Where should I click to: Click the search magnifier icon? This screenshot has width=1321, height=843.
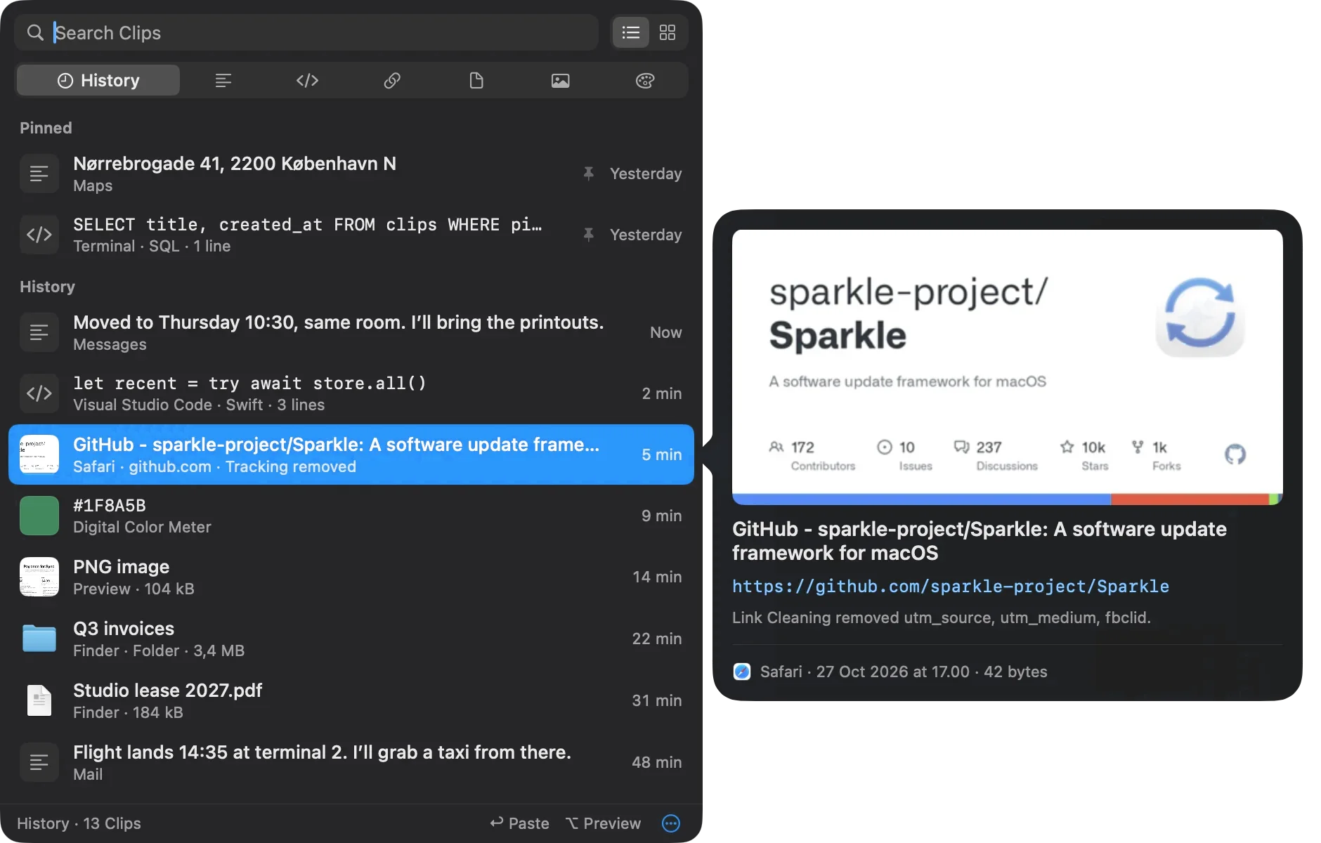click(35, 32)
